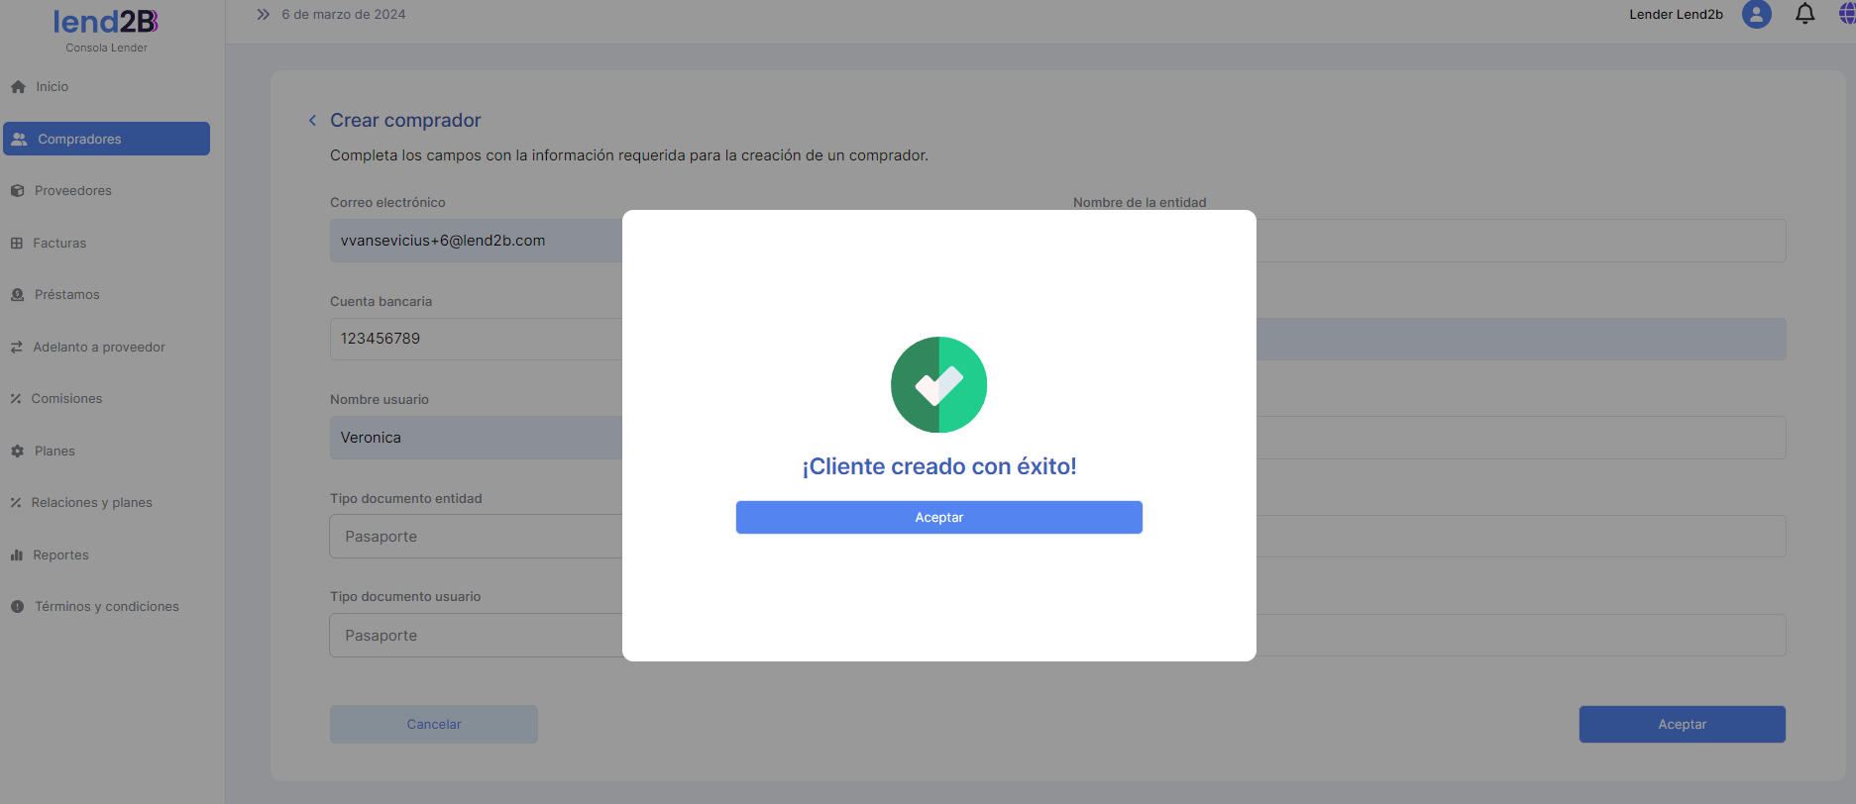Go back using arrow beside Crear comprador

[312, 120]
